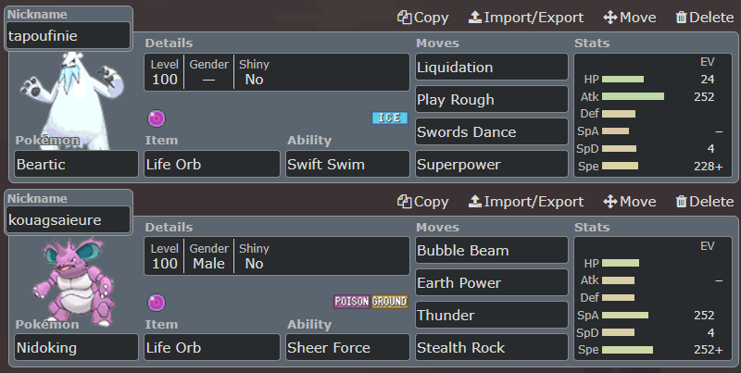Open Import/Export for Nidoking
The width and height of the screenshot is (741, 373).
pyautogui.click(x=525, y=202)
